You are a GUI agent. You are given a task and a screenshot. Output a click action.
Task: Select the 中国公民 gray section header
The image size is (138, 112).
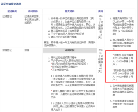click(70, 50)
